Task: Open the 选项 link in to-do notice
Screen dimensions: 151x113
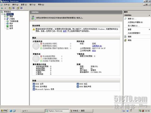Action: [x=65, y=31]
